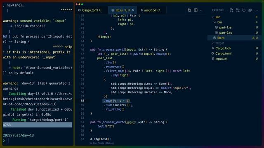Select lib.rs in the Explorer tree

point(235,38)
